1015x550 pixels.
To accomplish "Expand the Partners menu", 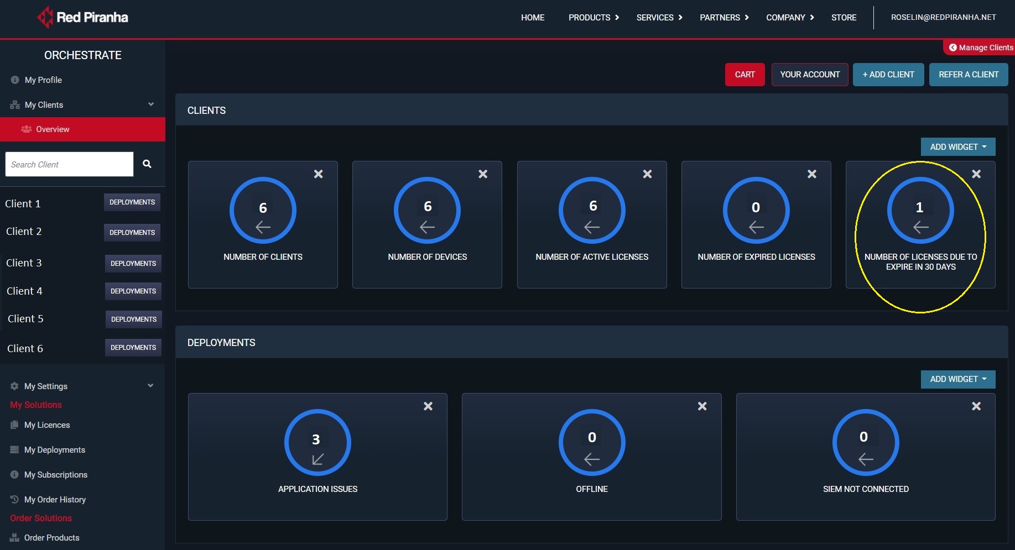I will click(724, 18).
